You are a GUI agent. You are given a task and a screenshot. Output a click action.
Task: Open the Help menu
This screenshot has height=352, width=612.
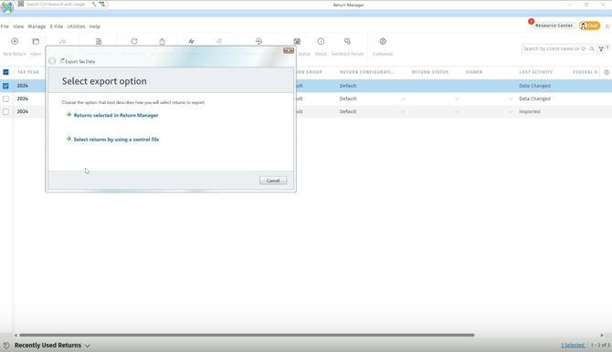pyautogui.click(x=95, y=26)
